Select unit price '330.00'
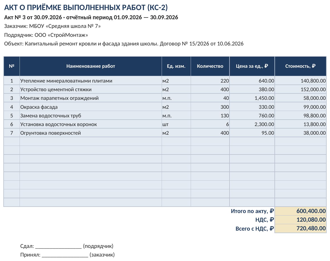Viewport: 330px width, 261px height. (252, 107)
